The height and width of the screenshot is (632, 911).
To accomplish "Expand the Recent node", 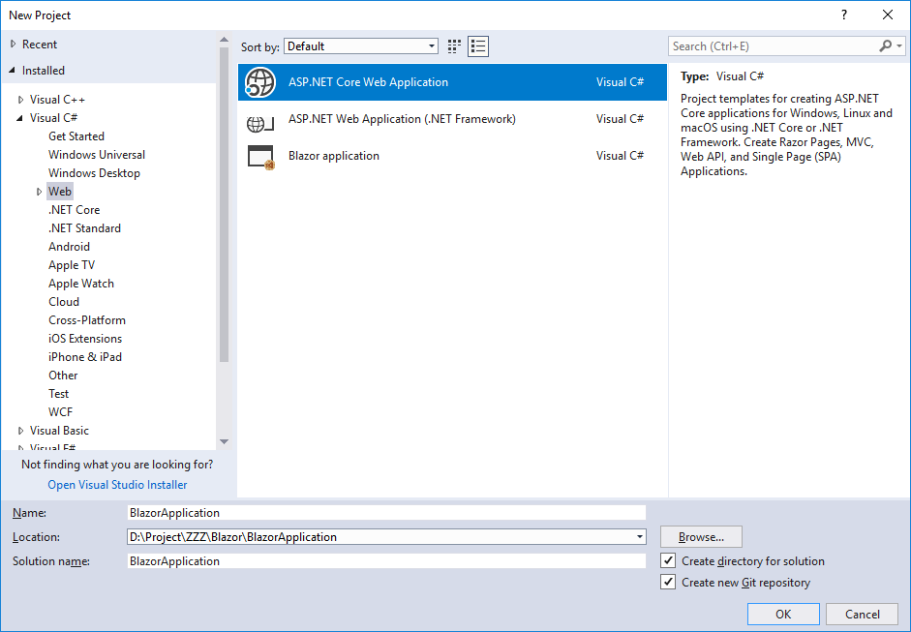I will pos(13,45).
